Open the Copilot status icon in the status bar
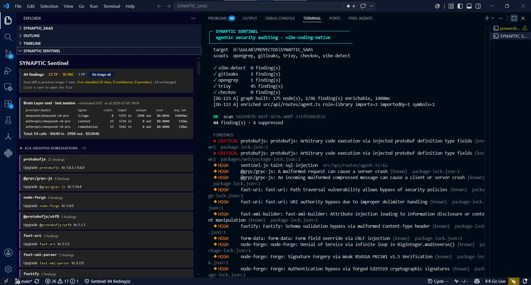This screenshot has height=285, width=531. click(x=477, y=281)
